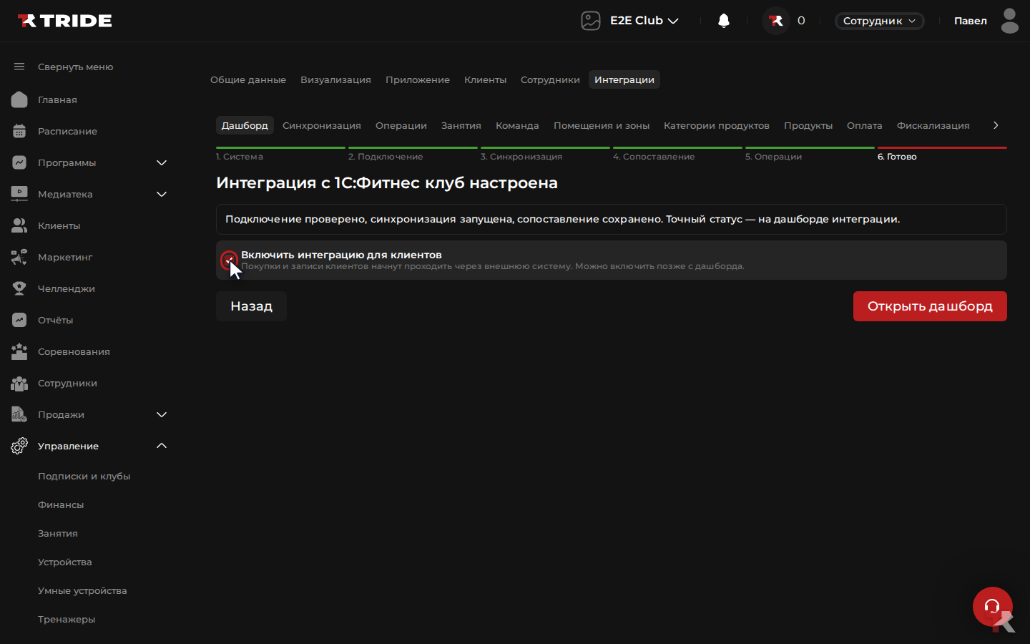Viewport: 1030px width, 644px height.
Task: Click the Открыть дашборд button
Action: [930, 306]
